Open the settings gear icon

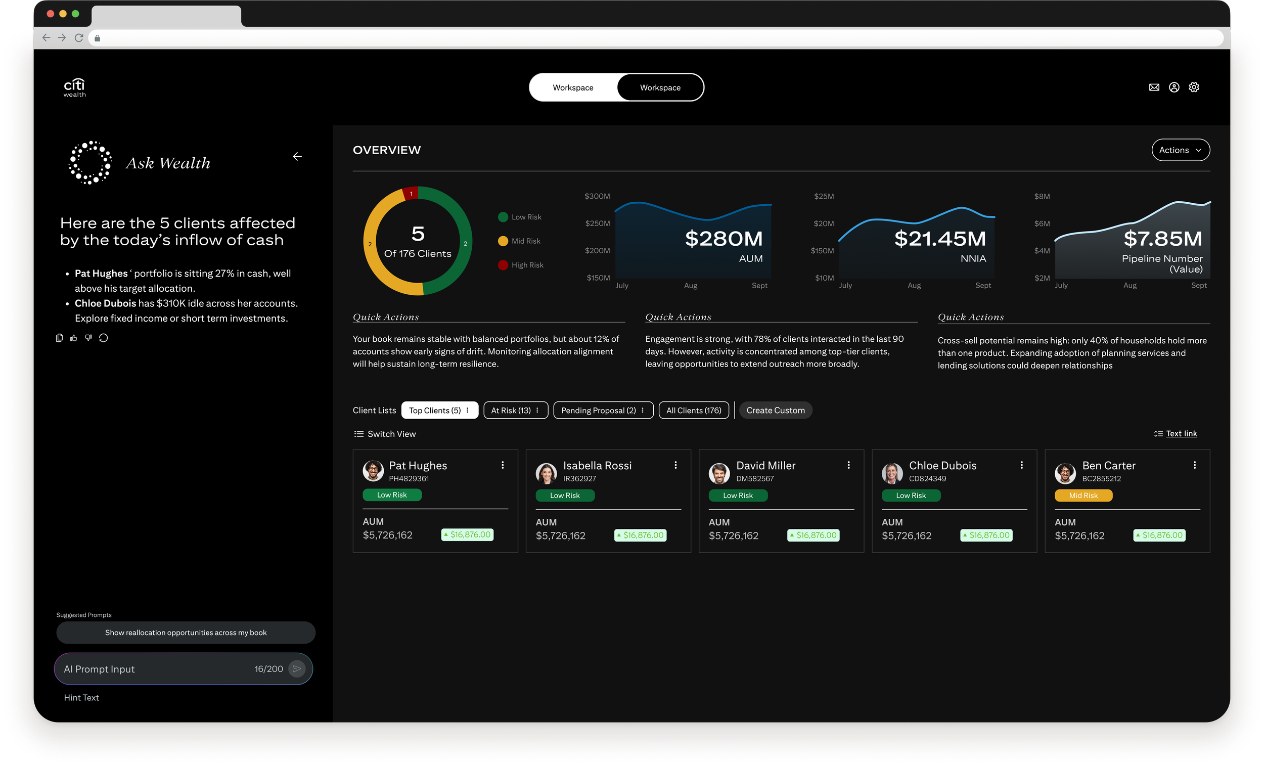tap(1194, 87)
